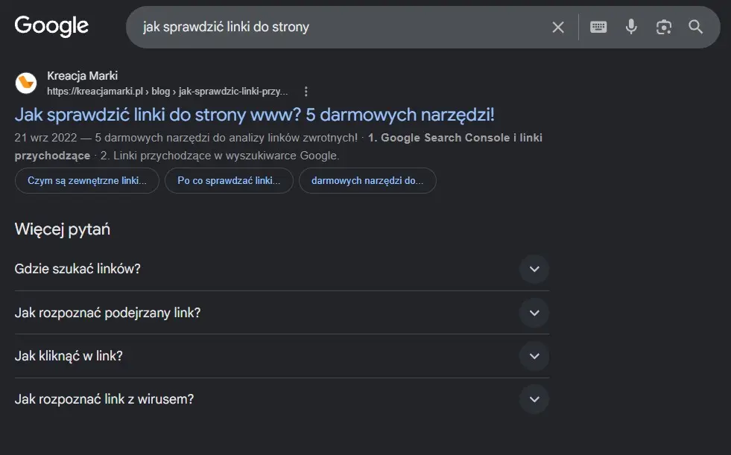Submit search with the magnifier icon
731x455 pixels.
click(x=695, y=27)
